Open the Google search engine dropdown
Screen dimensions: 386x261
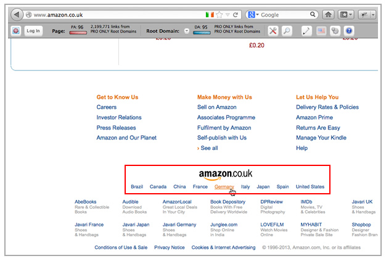click(x=252, y=14)
